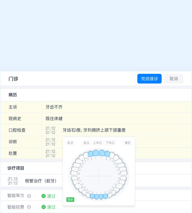
Task: Click the info icon beside 智能审方
Action: tap(29, 196)
